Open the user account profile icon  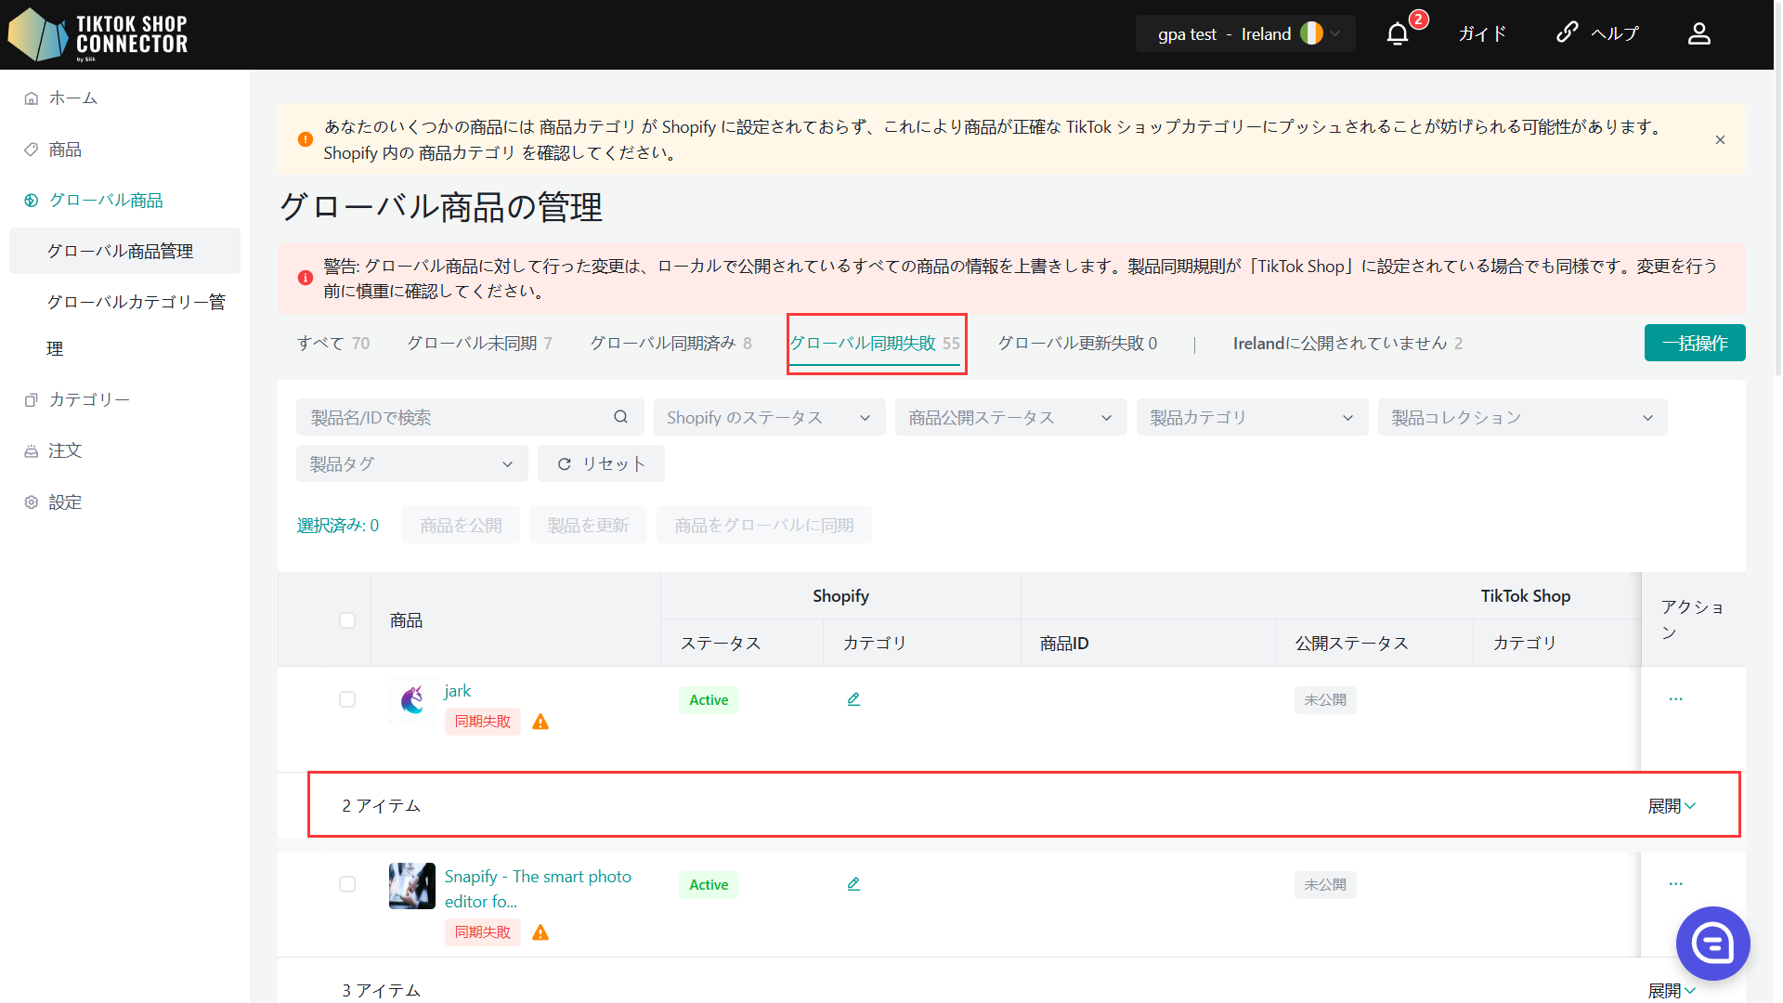click(1698, 34)
